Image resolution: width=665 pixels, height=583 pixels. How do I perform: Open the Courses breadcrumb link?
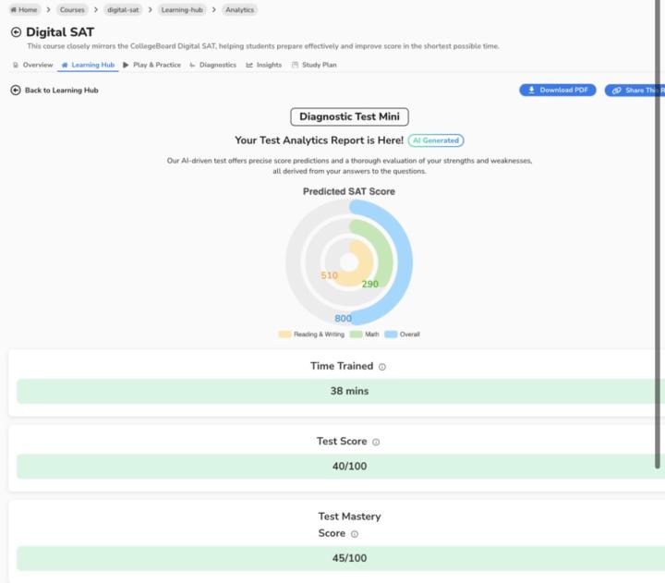pos(72,10)
